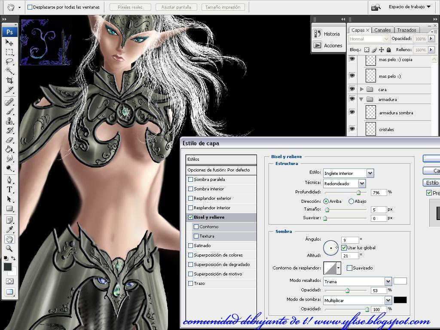The image size is (440, 330).
Task: Select the Brush tool
Action: 9,111
